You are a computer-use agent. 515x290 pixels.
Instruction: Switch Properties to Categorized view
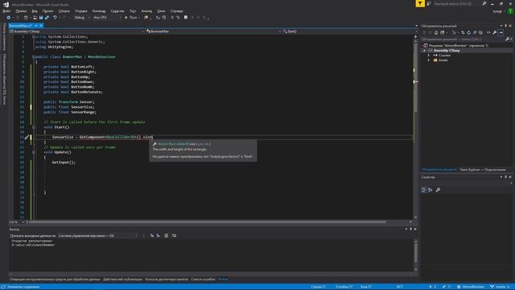pyautogui.click(x=424, y=190)
